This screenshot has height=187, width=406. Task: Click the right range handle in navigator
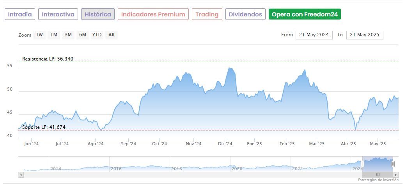[x=393, y=164]
